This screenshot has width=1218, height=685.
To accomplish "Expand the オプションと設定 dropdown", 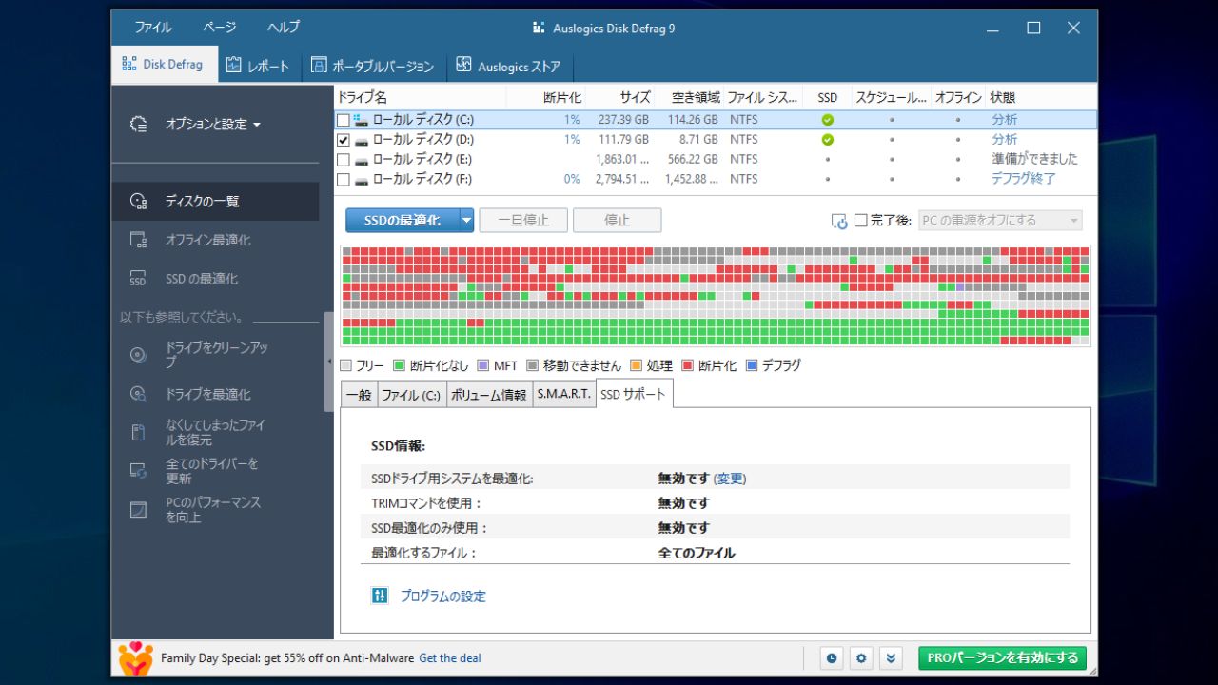I will (x=257, y=125).
